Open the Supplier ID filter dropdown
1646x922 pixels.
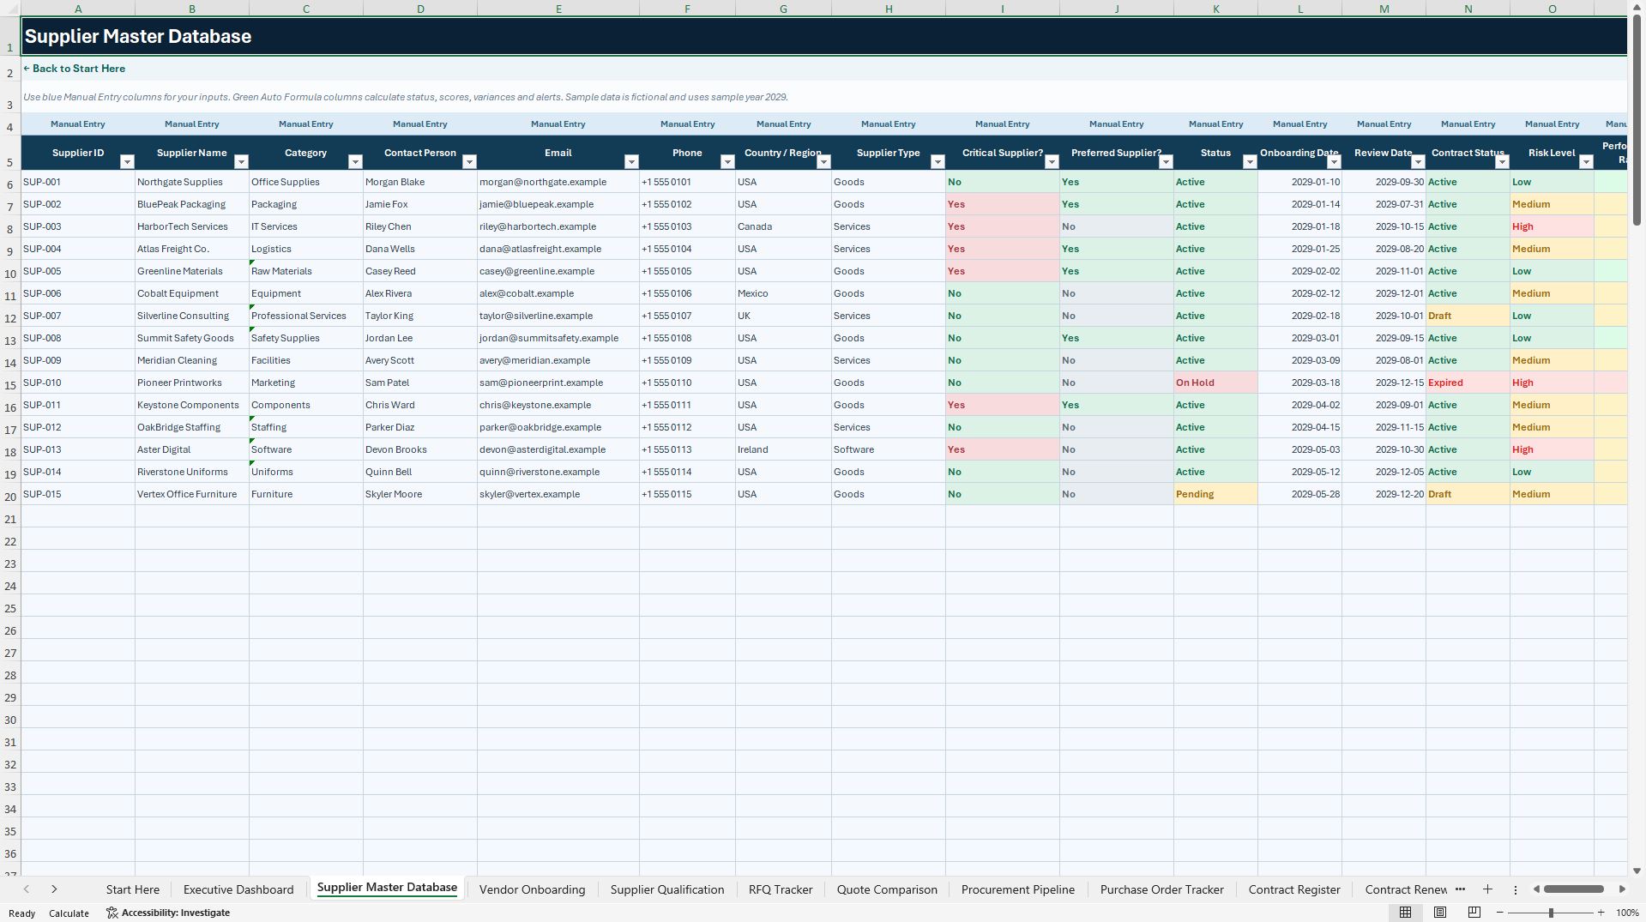(x=127, y=162)
